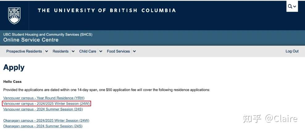Viewport: 305px width, 131px height.
Task: Open the Prospective Residents menu item
Action: point(24,51)
